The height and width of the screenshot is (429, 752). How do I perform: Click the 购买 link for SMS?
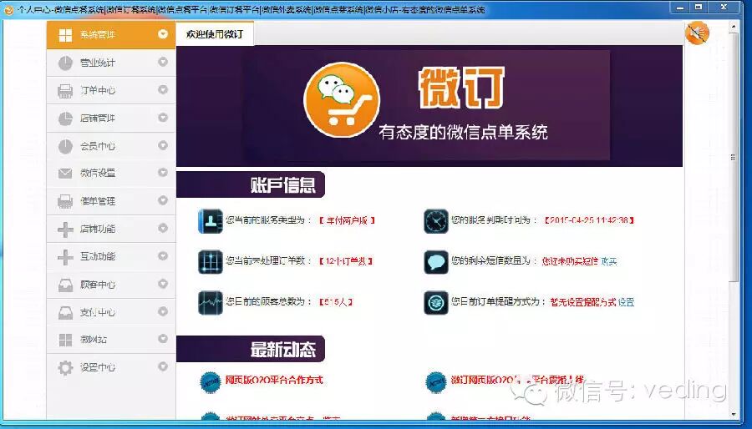609,261
